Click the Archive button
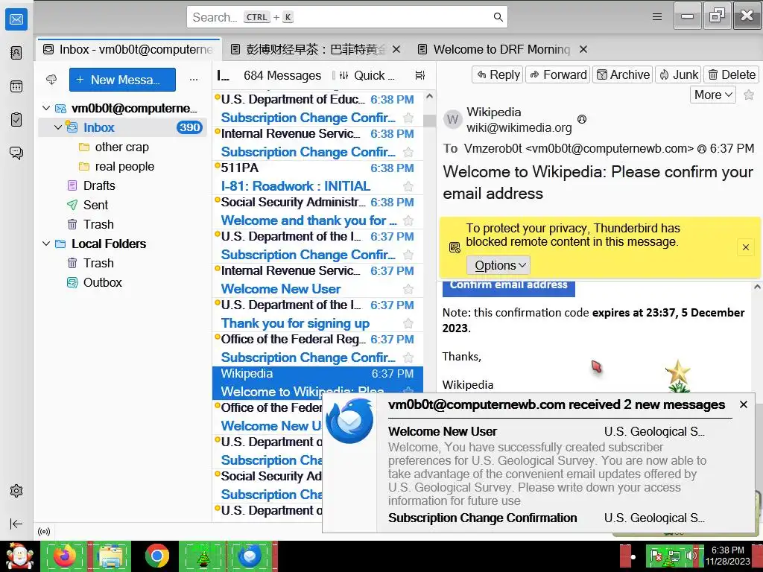The height and width of the screenshot is (572, 763). point(623,75)
